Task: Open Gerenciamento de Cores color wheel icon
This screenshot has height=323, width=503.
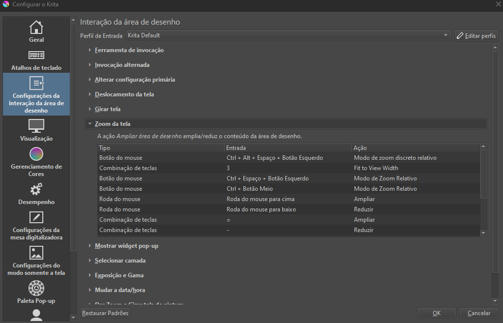Action: [x=36, y=154]
